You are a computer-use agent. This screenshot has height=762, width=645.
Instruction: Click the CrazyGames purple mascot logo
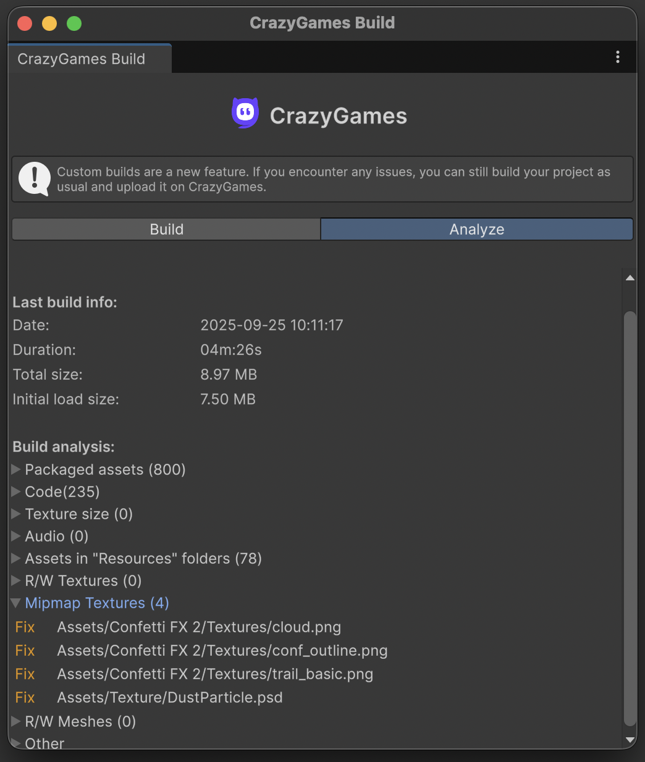(x=245, y=113)
